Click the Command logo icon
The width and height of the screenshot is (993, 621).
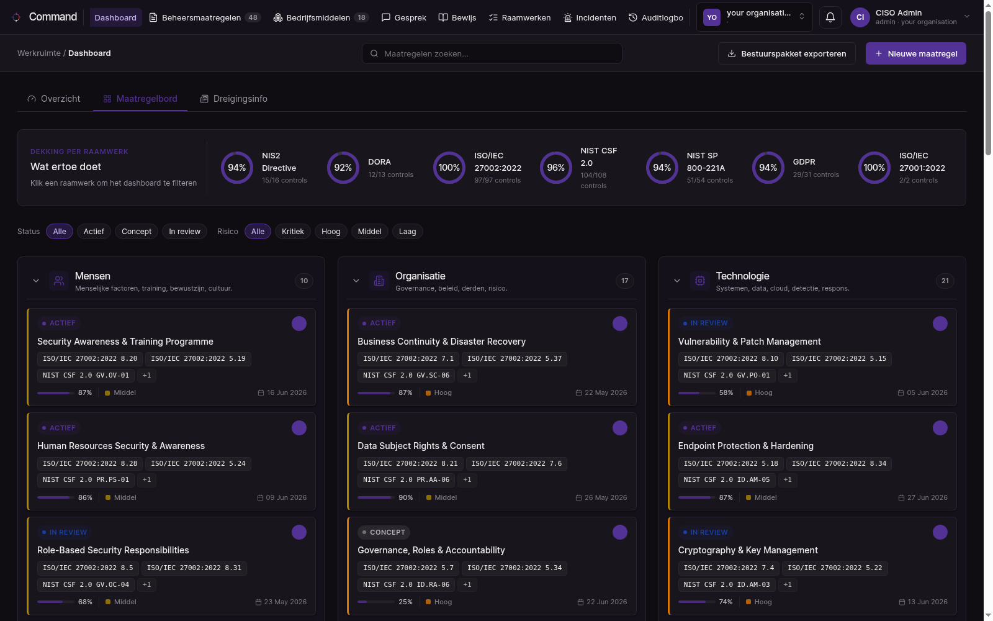coord(16,17)
